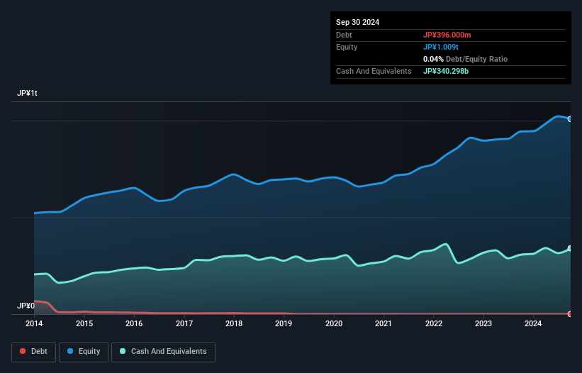Click the 2023 x-axis label

pos(483,323)
